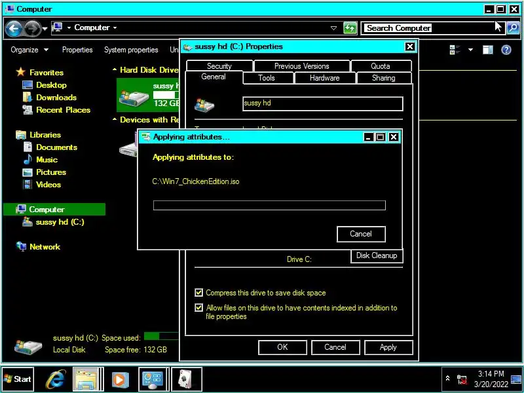This screenshot has height=393, width=524.
Task: Click the sussy hd drive icon in file list
Action: pyautogui.click(x=134, y=98)
